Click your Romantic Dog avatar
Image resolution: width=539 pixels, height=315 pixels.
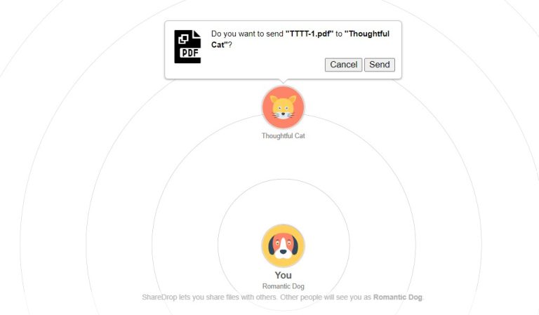284,246
